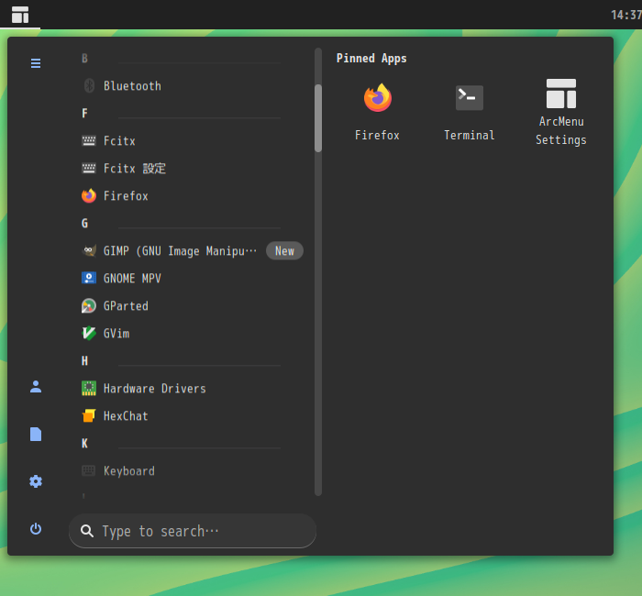The width and height of the screenshot is (642, 596).
Task: Click the power icon in the sidebar
Action: (x=36, y=529)
